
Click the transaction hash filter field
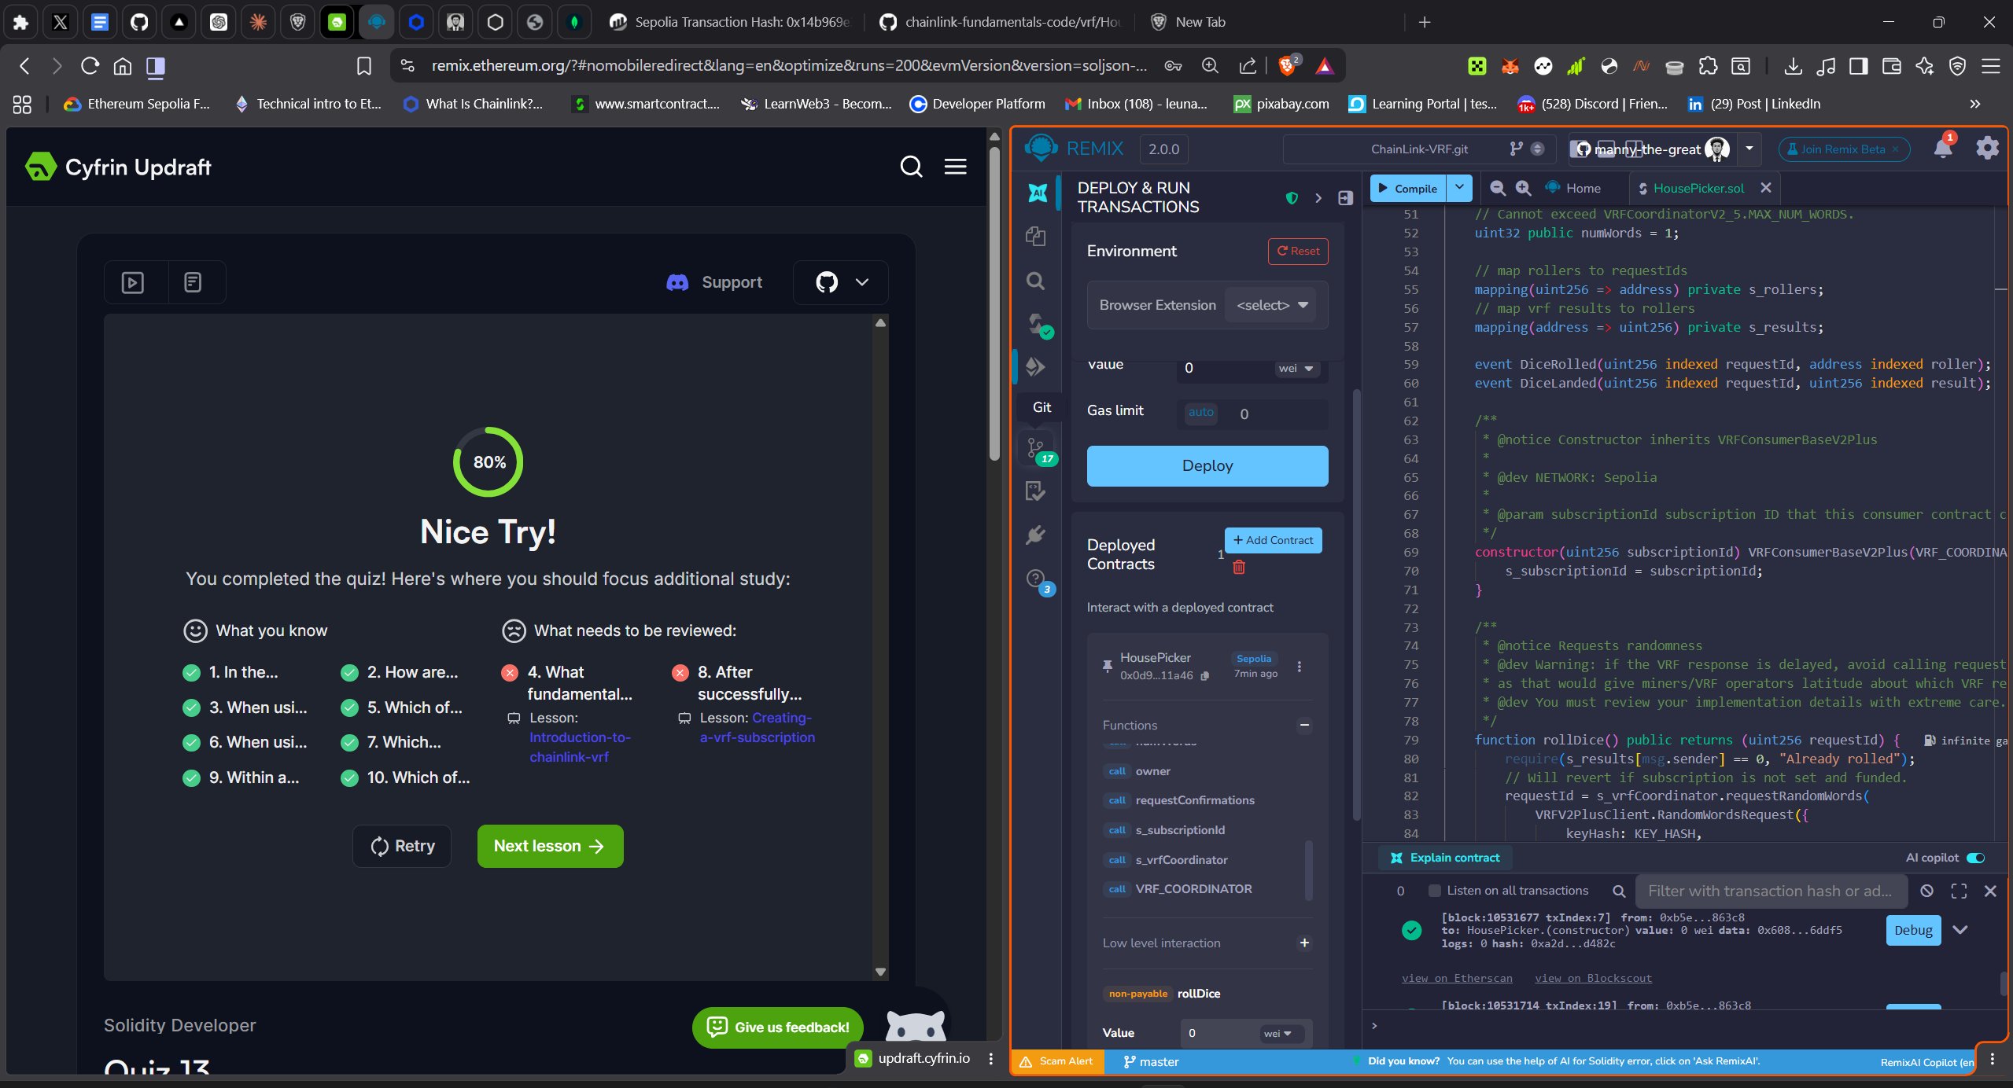(1770, 891)
